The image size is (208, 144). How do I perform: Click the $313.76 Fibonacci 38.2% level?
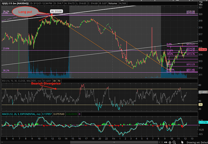pyautogui.click(x=191, y=54)
